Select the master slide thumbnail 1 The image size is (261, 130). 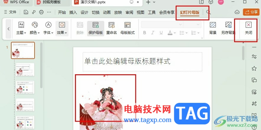[x=23, y=50]
